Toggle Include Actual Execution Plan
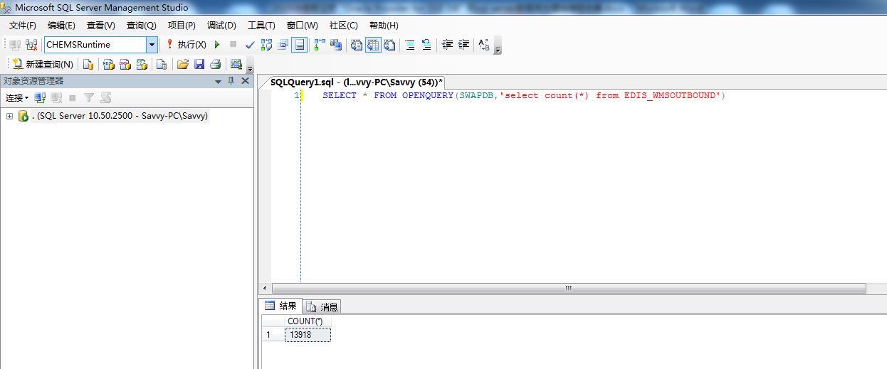The width and height of the screenshot is (887, 369). tap(320, 45)
